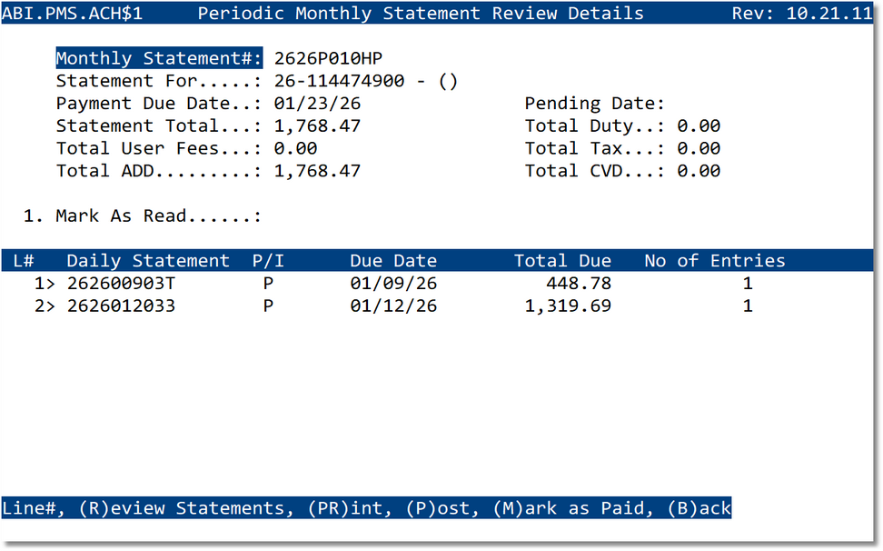Select Payment Due Date 01/23/26
Screen dimensions: 883x551
click(317, 103)
